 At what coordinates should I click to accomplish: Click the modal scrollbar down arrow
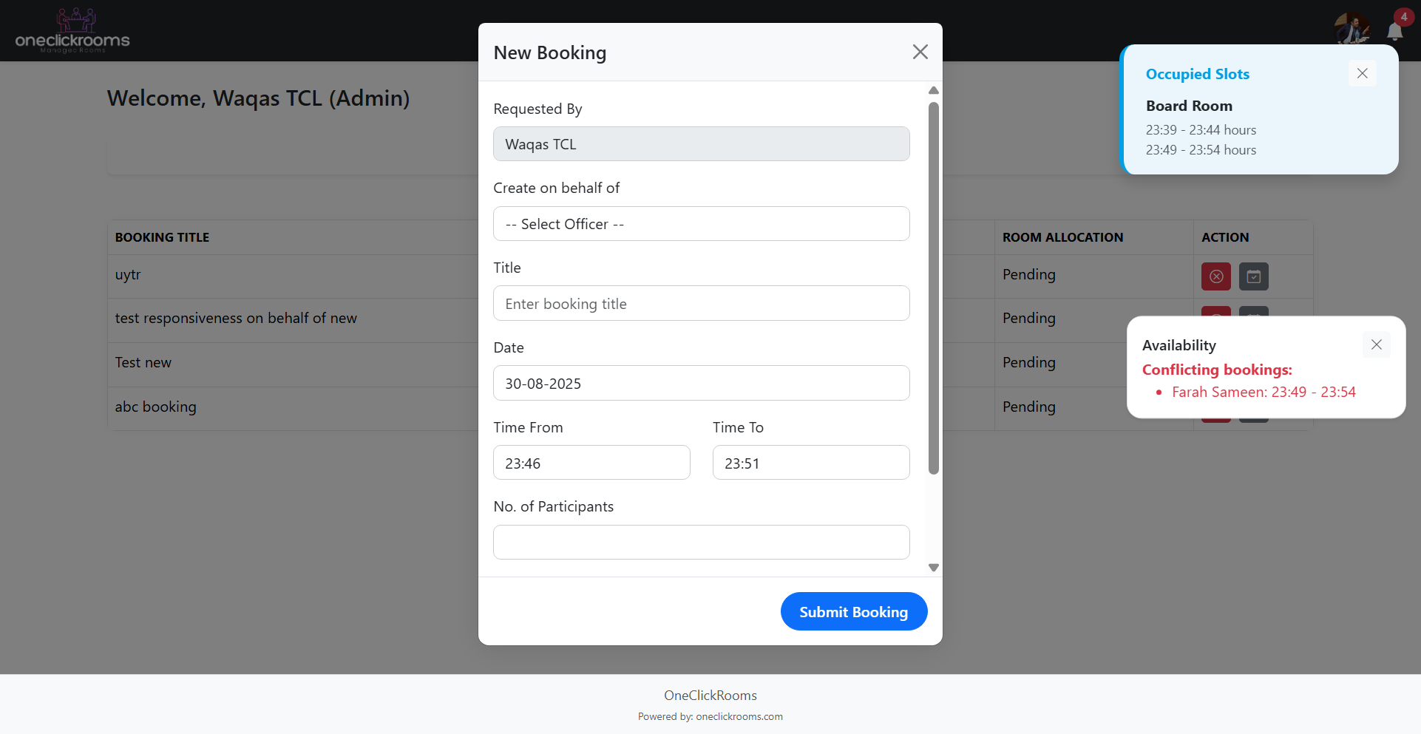coord(933,568)
